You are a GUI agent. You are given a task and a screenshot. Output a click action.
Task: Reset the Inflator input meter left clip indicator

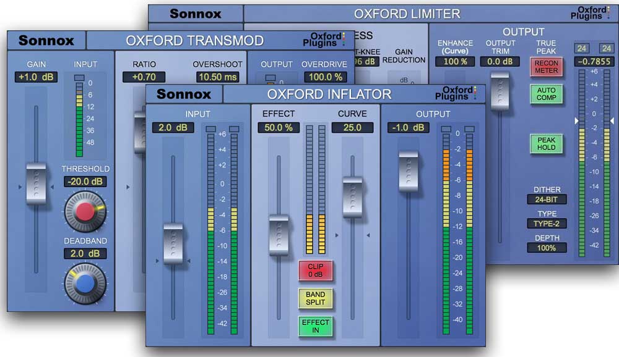pyautogui.click(x=211, y=129)
